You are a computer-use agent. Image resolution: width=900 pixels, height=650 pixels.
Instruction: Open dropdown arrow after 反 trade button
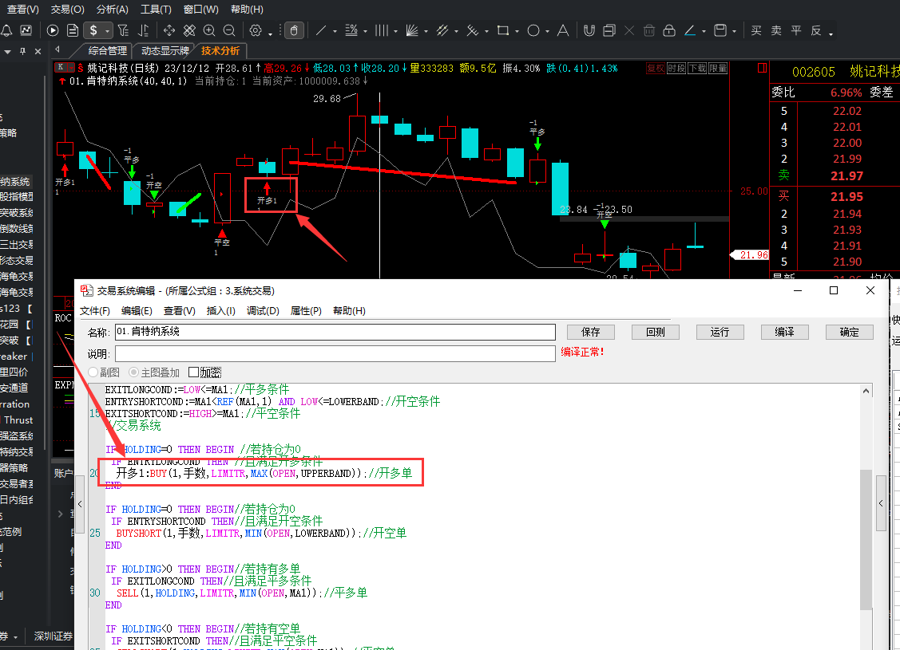tap(831, 33)
